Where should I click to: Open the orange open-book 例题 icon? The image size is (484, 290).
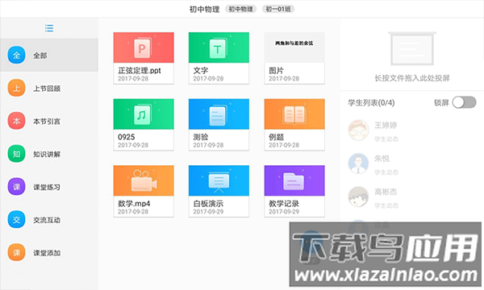[x=294, y=114]
